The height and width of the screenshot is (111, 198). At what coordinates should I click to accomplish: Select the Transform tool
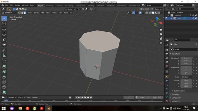[4, 44]
